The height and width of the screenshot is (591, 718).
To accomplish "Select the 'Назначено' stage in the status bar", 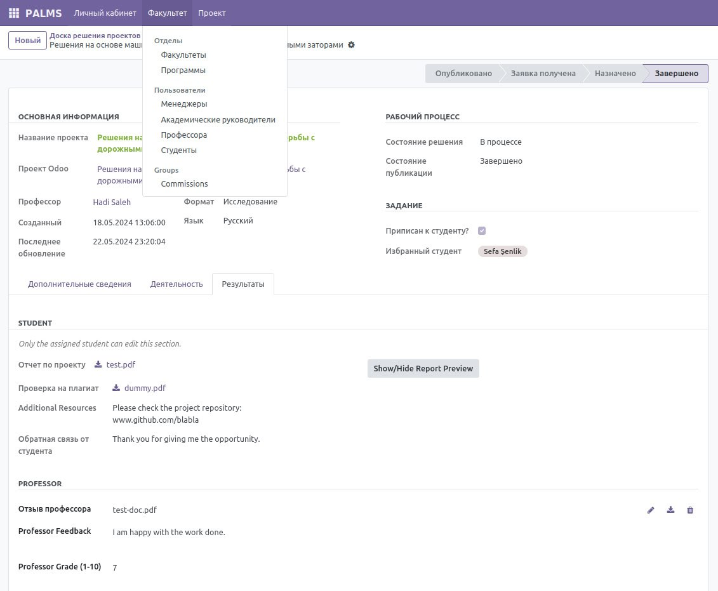I will 615,73.
